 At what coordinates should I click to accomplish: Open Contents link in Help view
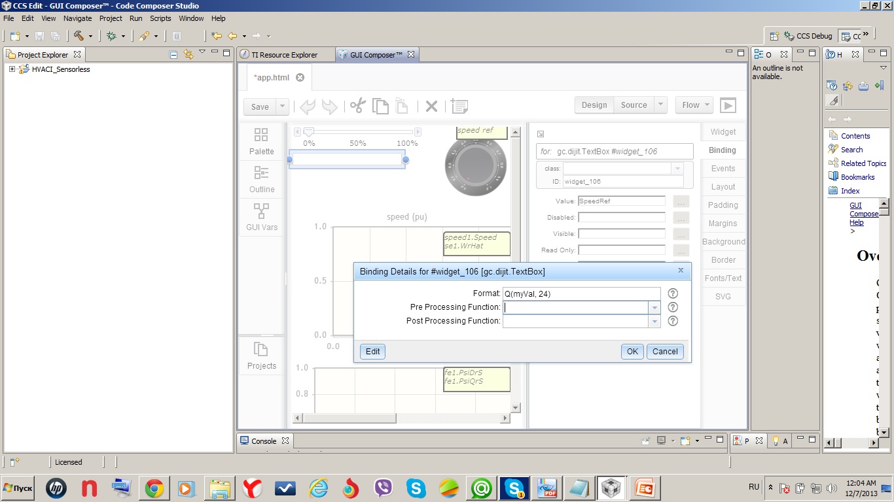(855, 136)
